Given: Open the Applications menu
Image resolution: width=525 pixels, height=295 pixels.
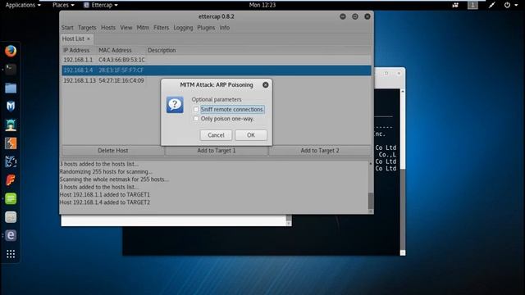Looking at the screenshot, I should point(23,5).
